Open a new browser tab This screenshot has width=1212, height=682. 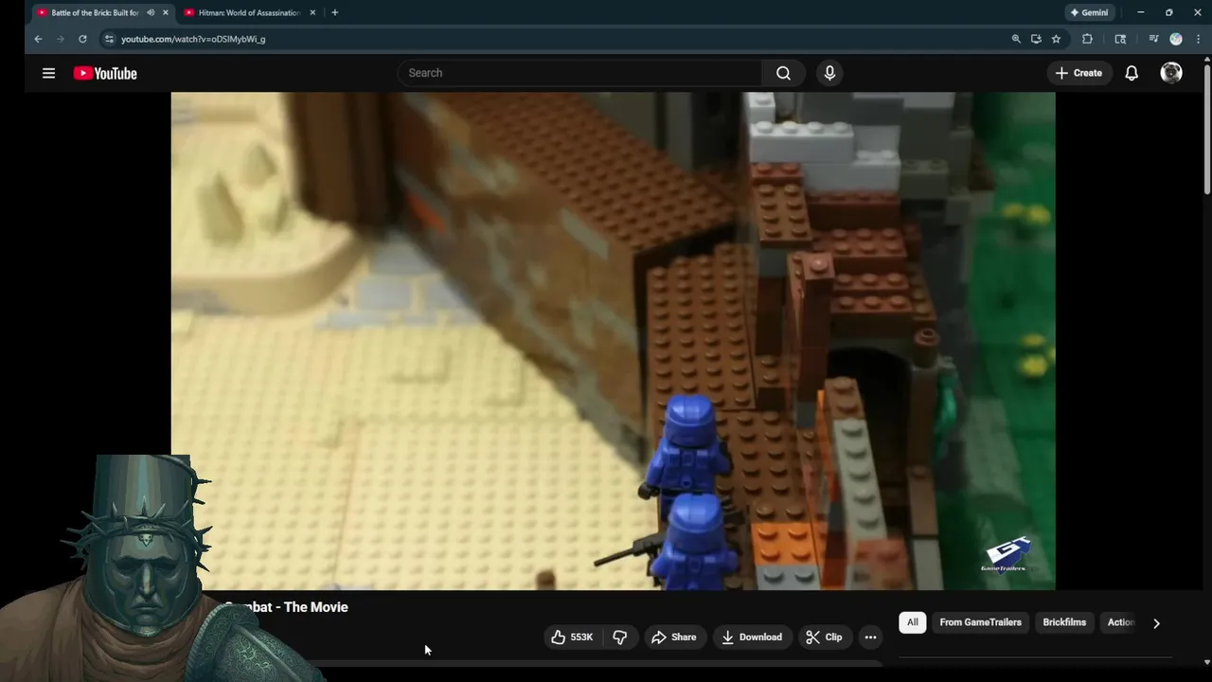tap(334, 12)
